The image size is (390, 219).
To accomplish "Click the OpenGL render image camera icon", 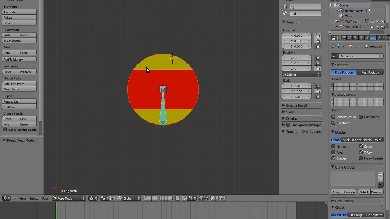I will click(200, 198).
